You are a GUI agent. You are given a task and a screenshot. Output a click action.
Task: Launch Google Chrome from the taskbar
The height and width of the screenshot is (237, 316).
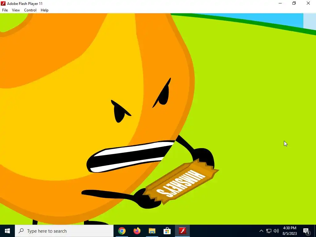coord(122,231)
